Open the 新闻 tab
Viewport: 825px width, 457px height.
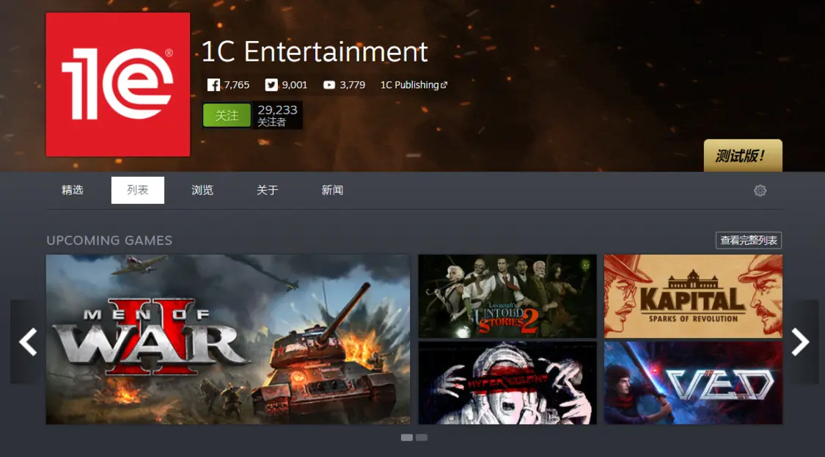332,190
